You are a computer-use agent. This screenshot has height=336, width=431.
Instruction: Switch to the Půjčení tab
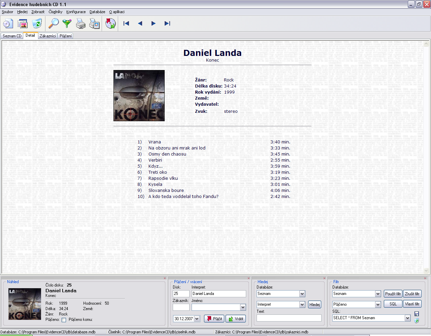pos(66,36)
